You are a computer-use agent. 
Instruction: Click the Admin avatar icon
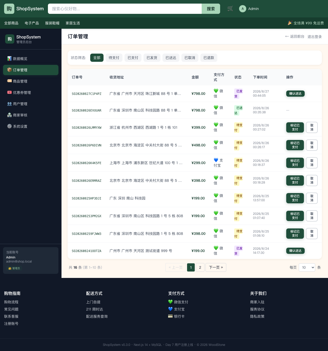point(243,9)
